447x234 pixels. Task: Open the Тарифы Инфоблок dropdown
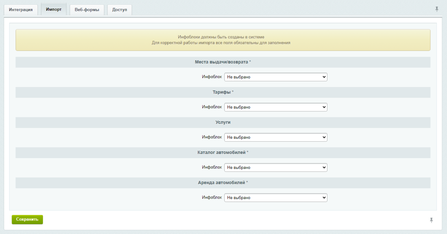click(276, 107)
